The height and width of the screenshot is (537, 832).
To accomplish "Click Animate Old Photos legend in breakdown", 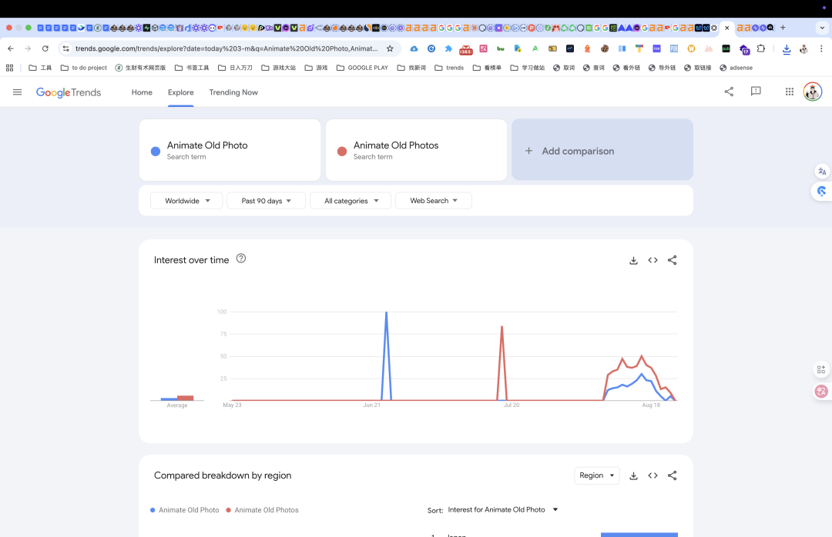I will (x=262, y=510).
